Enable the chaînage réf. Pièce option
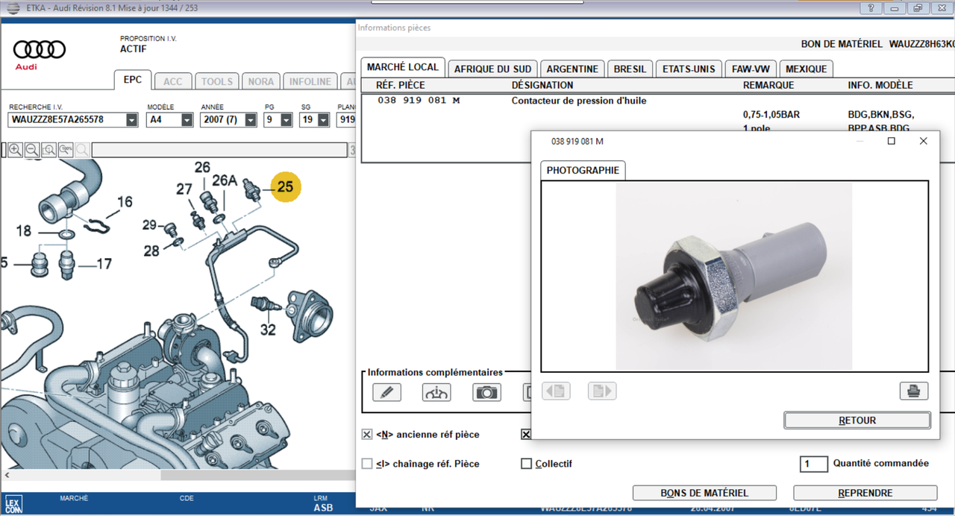The height and width of the screenshot is (516, 955). click(366, 463)
